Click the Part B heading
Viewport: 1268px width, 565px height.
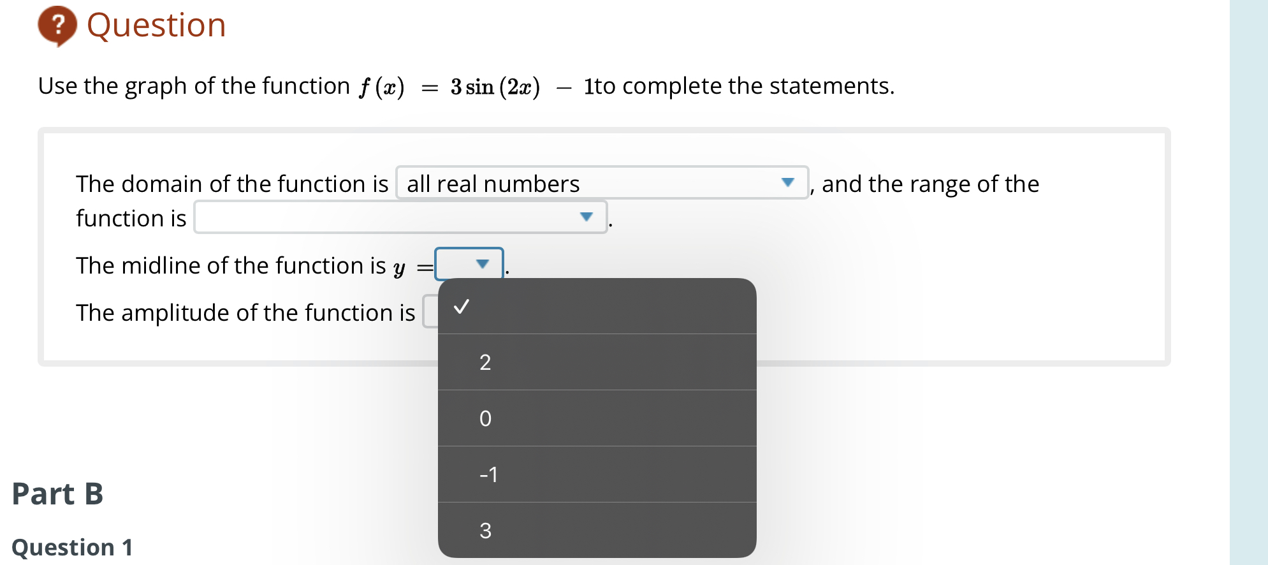click(57, 493)
